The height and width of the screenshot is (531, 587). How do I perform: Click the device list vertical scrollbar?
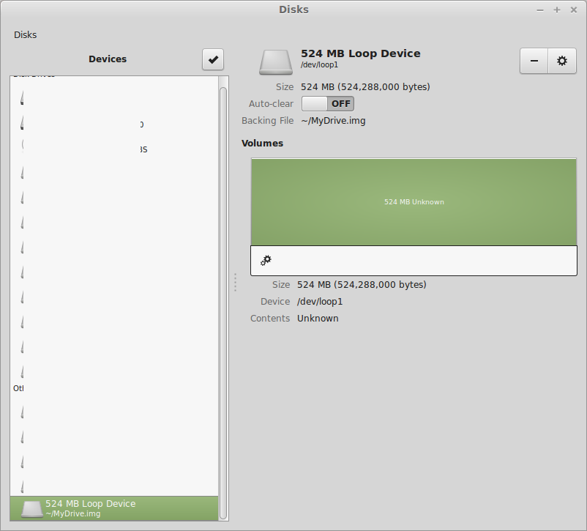[223, 293]
